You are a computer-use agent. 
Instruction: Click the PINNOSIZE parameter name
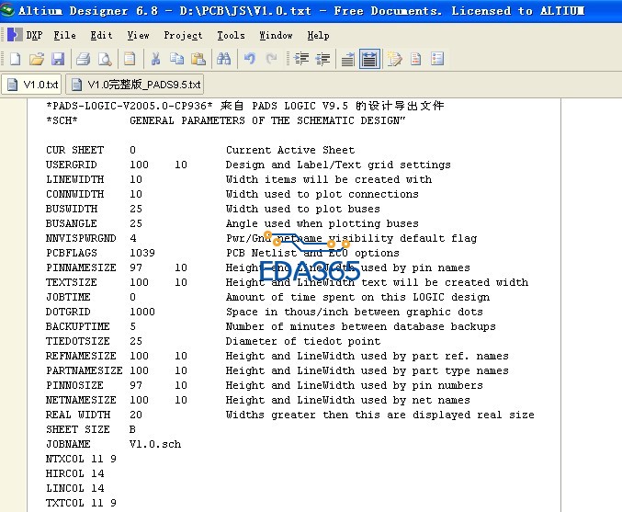(x=75, y=385)
